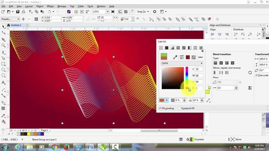Open the Layout menu
269x151 pixels.
pyautogui.click(x=29, y=6)
